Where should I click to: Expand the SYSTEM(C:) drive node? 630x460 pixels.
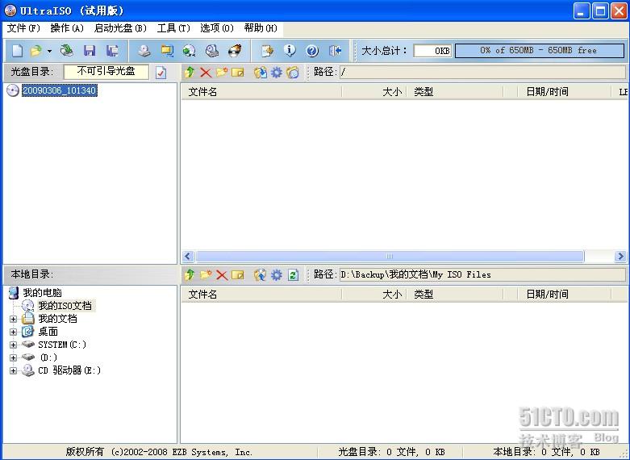(x=13, y=345)
